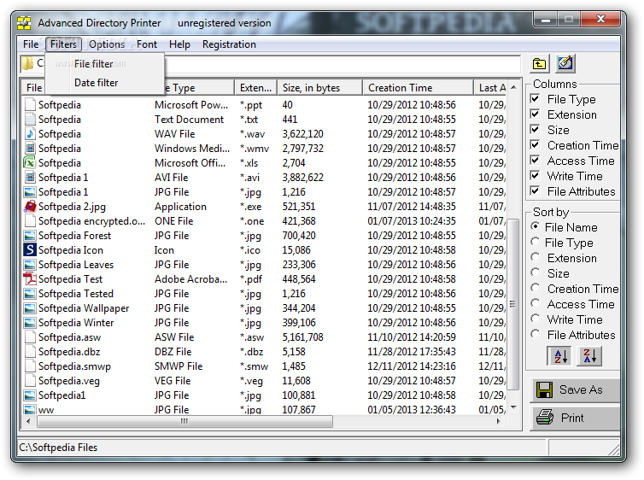Viewport: 644px width, 480px height.
Task: Click the Print button
Action: coord(575,418)
